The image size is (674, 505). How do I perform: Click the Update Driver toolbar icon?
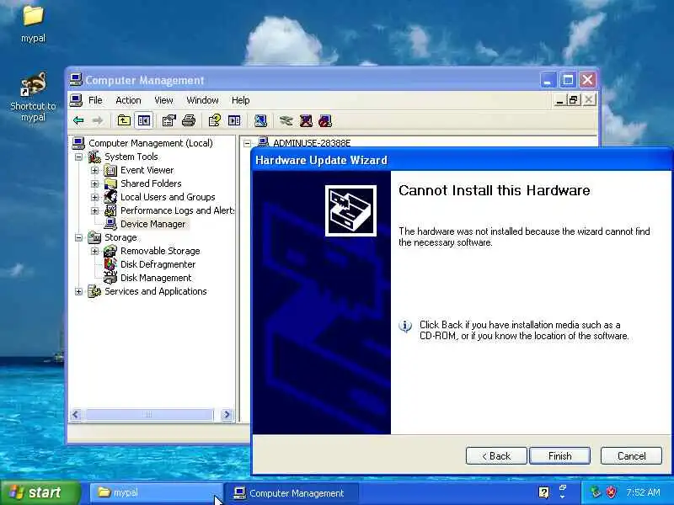point(286,120)
